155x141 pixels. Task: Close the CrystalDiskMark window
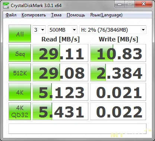[143, 4]
